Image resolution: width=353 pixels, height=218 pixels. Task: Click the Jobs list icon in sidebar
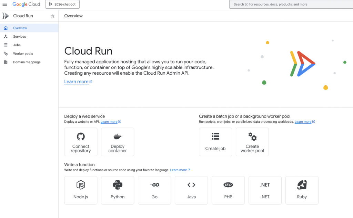(x=6, y=45)
